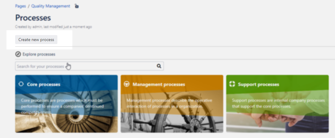Click the Create new process button
The width and height of the screenshot is (335, 138).
[x=36, y=40]
